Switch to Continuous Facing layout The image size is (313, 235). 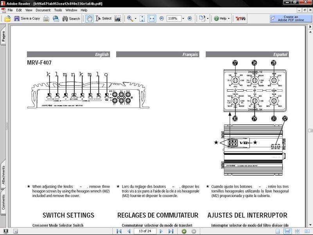pos(297,231)
